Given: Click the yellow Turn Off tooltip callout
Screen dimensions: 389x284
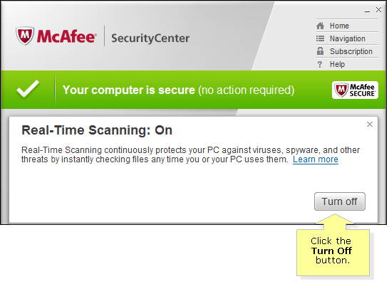Looking at the screenshot, I should point(333,252).
